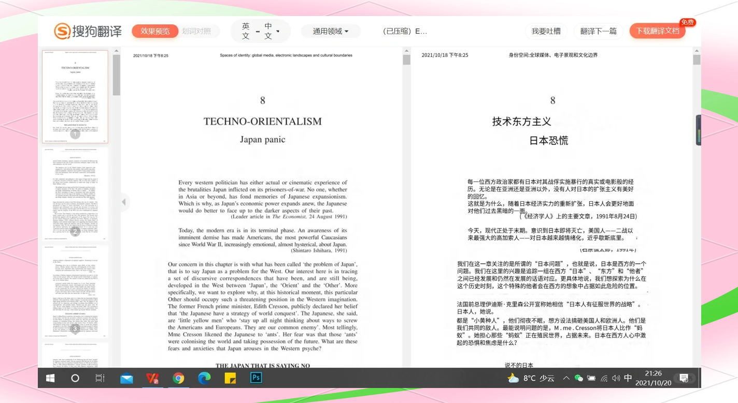Click the Wi-Fi network tray icon

pos(604,378)
